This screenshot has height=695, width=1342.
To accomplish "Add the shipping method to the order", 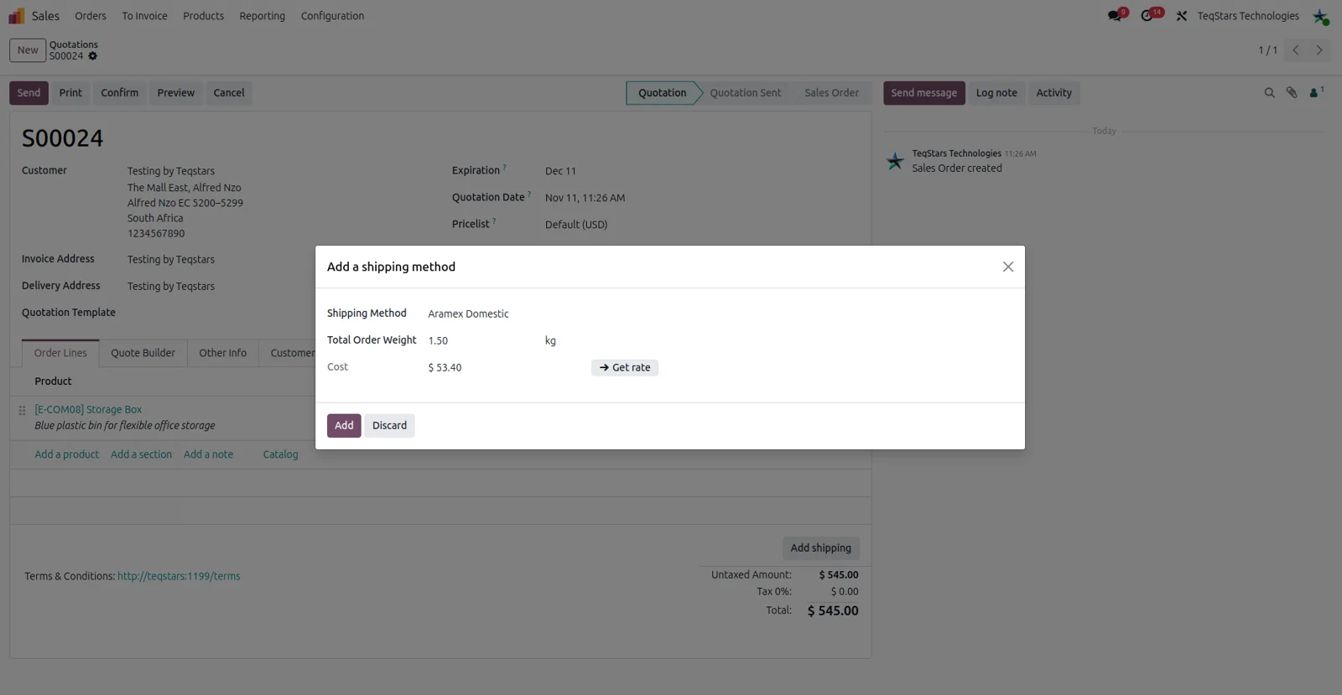I will coord(344,425).
